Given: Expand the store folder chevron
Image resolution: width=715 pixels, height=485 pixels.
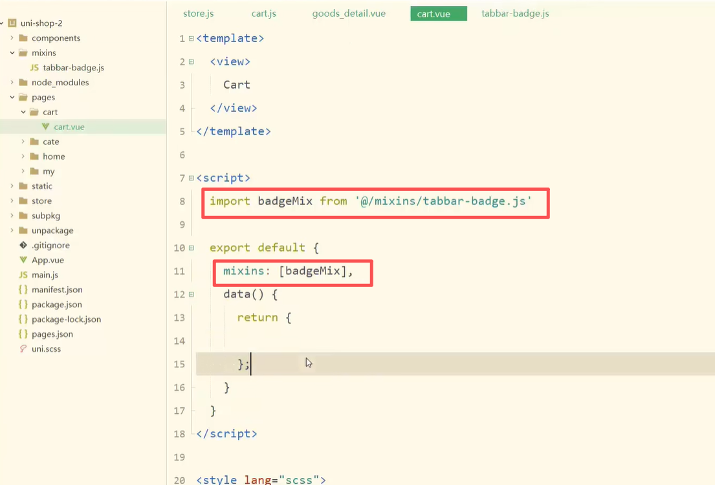Looking at the screenshot, I should pos(12,201).
